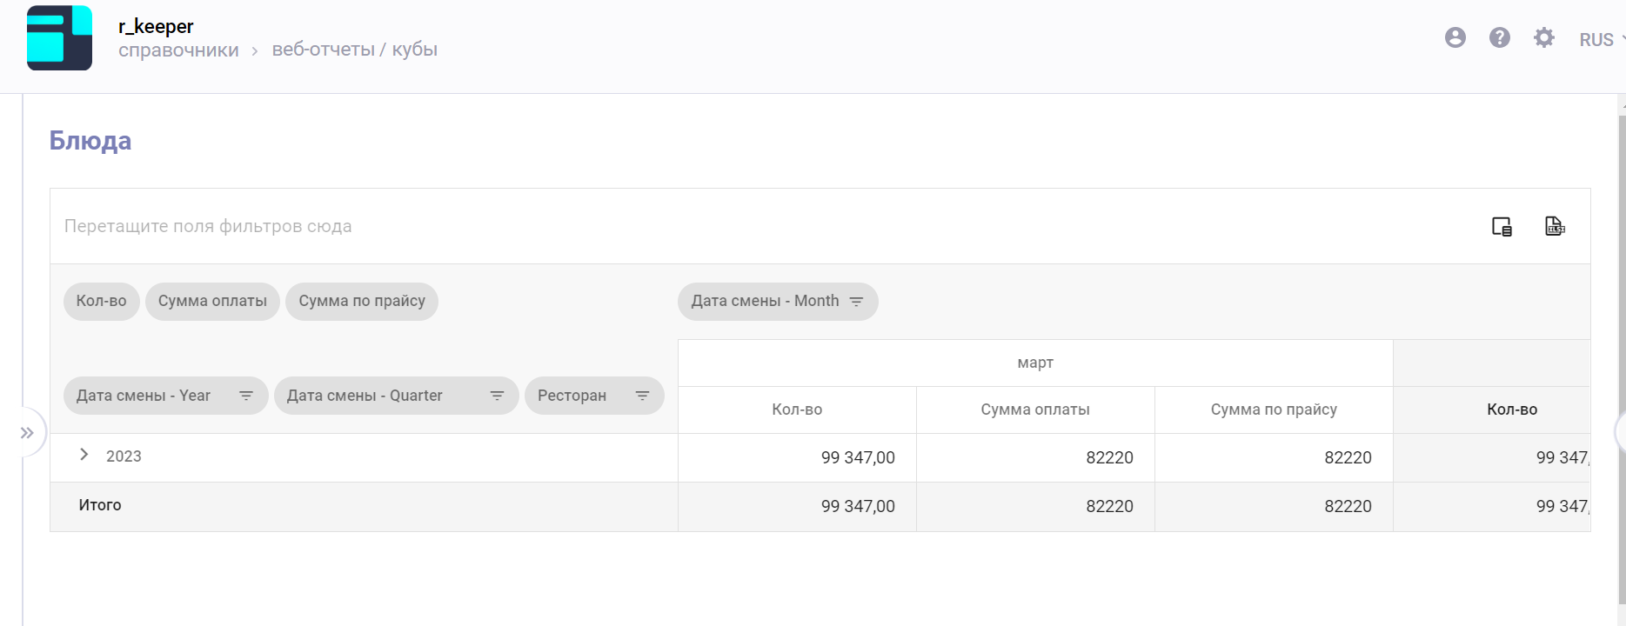Screen dimensions: 1626x626
Task: Open the help question mark icon
Action: pos(1499,37)
